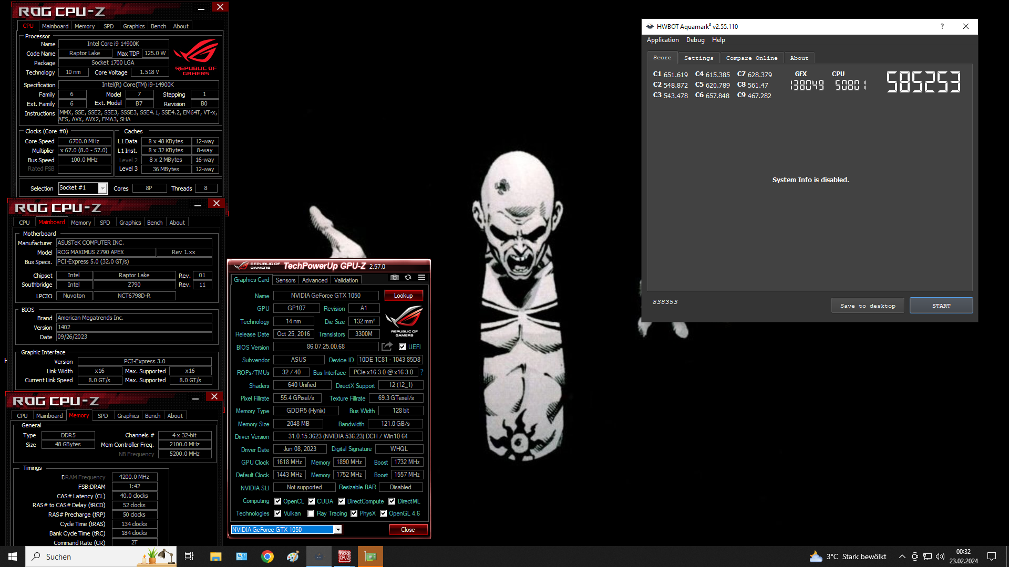Switch to the Advanced tab in GPU-Z
1009x567 pixels.
pos(315,280)
